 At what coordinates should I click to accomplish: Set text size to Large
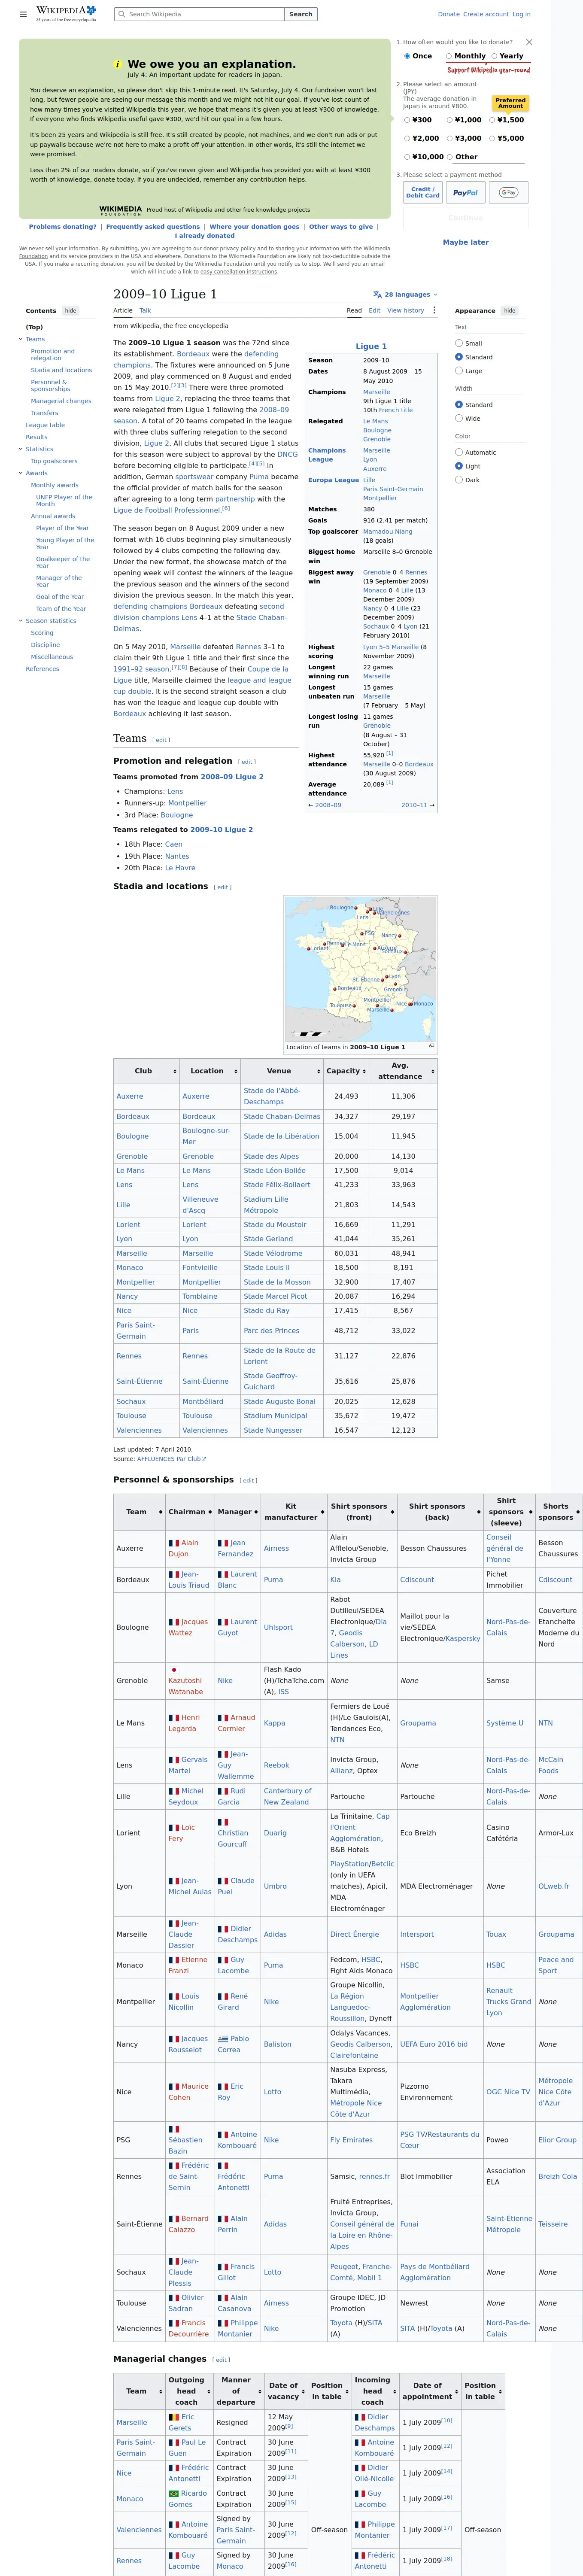(459, 371)
